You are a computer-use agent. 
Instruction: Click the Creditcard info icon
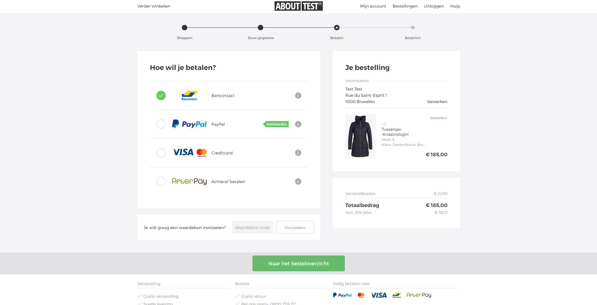[x=298, y=153]
